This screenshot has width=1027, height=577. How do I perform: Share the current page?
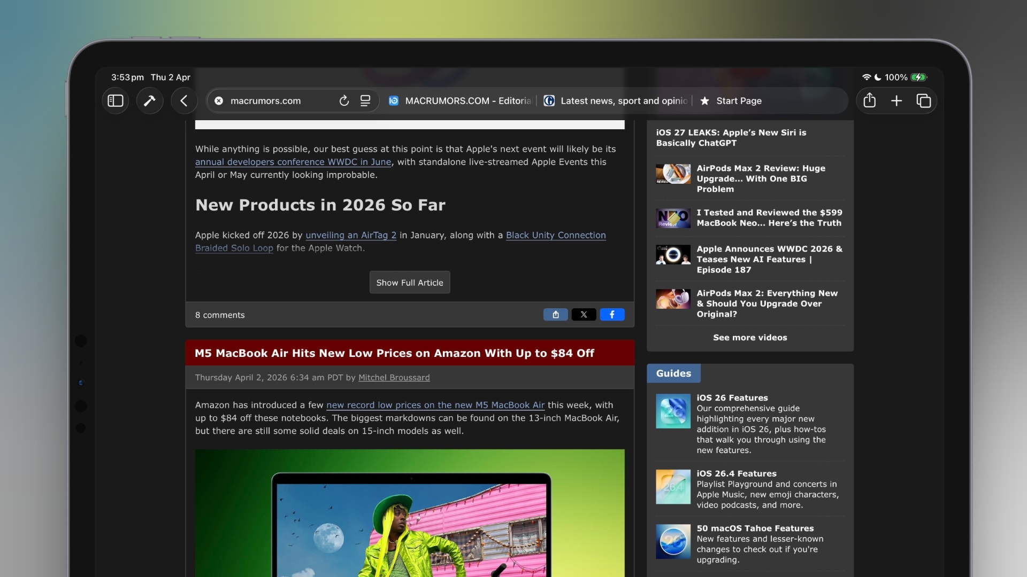[869, 100]
